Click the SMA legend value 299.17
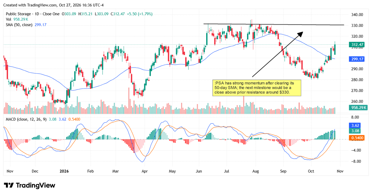The height and width of the screenshot is (195, 372). (40, 24)
